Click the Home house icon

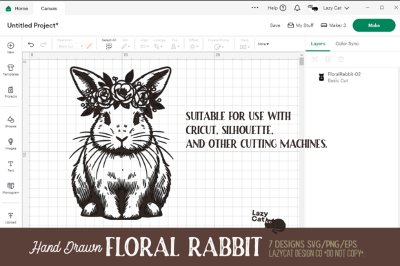(8, 8)
